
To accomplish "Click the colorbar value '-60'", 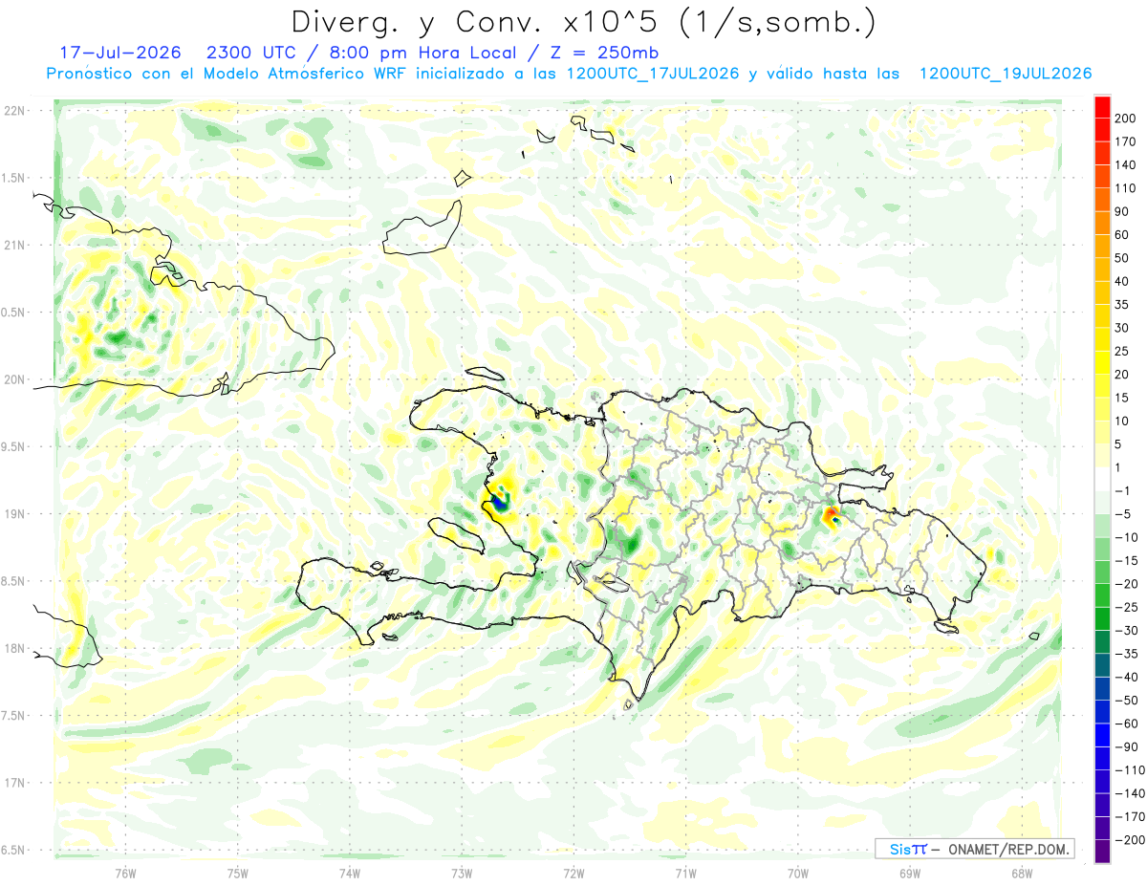I will tap(1126, 724).
